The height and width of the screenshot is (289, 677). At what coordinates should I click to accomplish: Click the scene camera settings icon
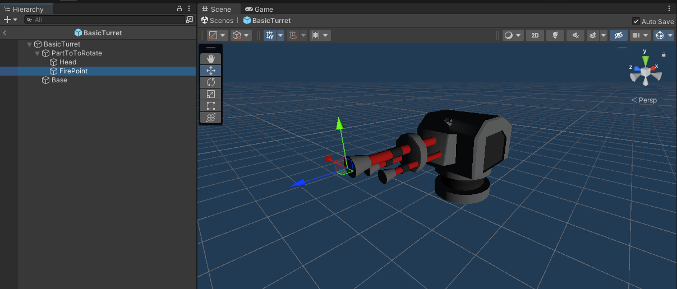[636, 35]
